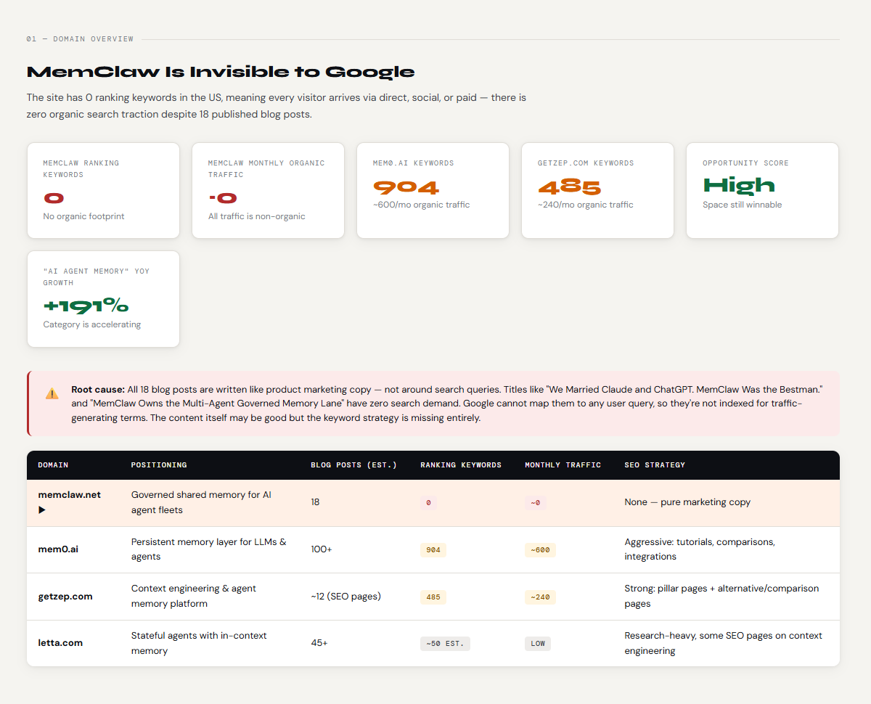Click the Blog Posts (Est.) column header

pos(353,465)
